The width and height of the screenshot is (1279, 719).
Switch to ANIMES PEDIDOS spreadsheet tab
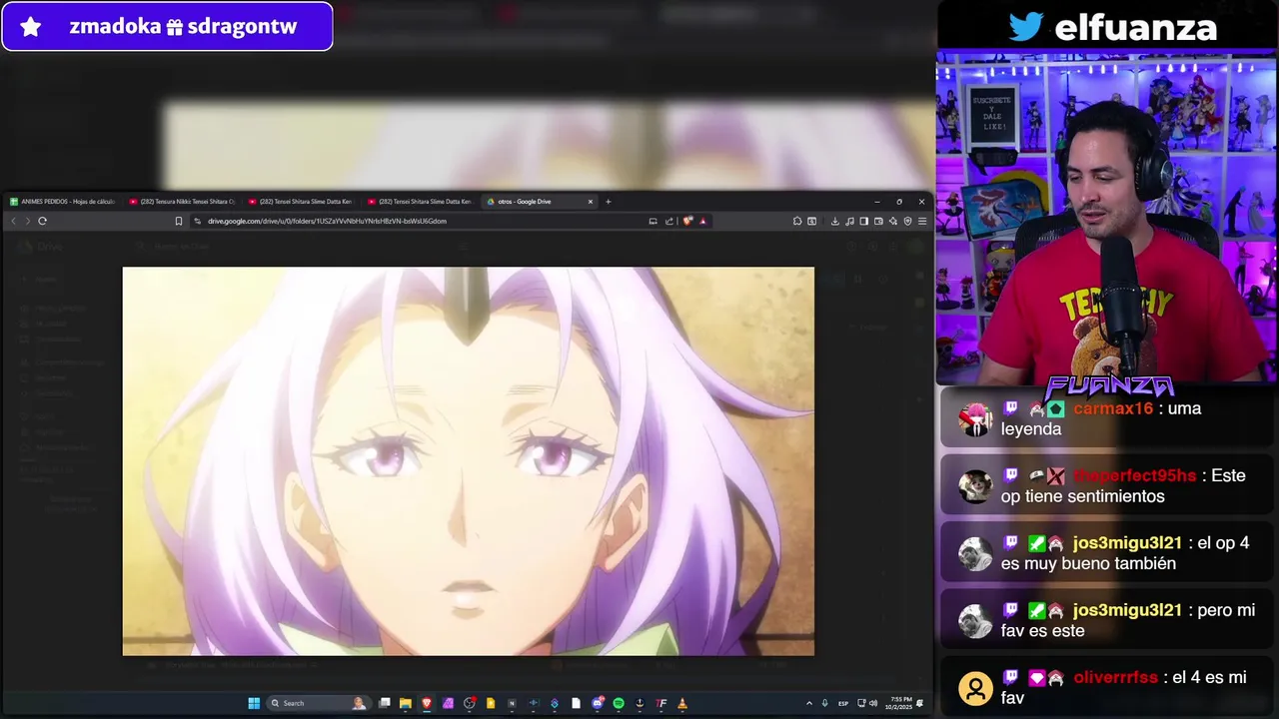(x=64, y=202)
